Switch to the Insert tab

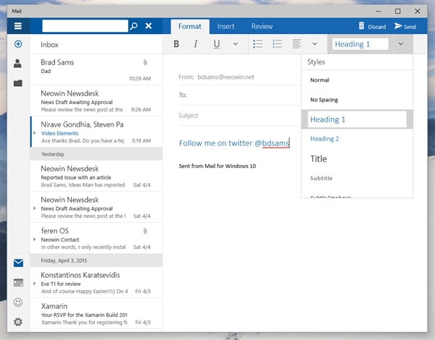225,26
